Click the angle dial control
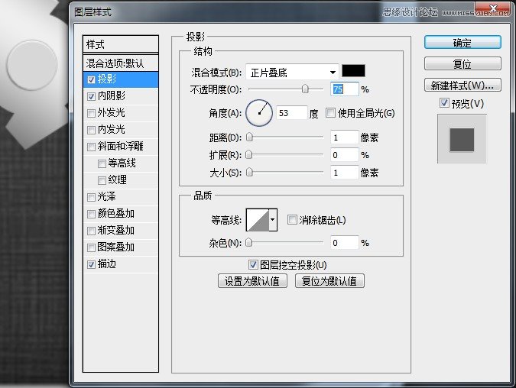The height and width of the screenshot is (388, 516). point(259,113)
